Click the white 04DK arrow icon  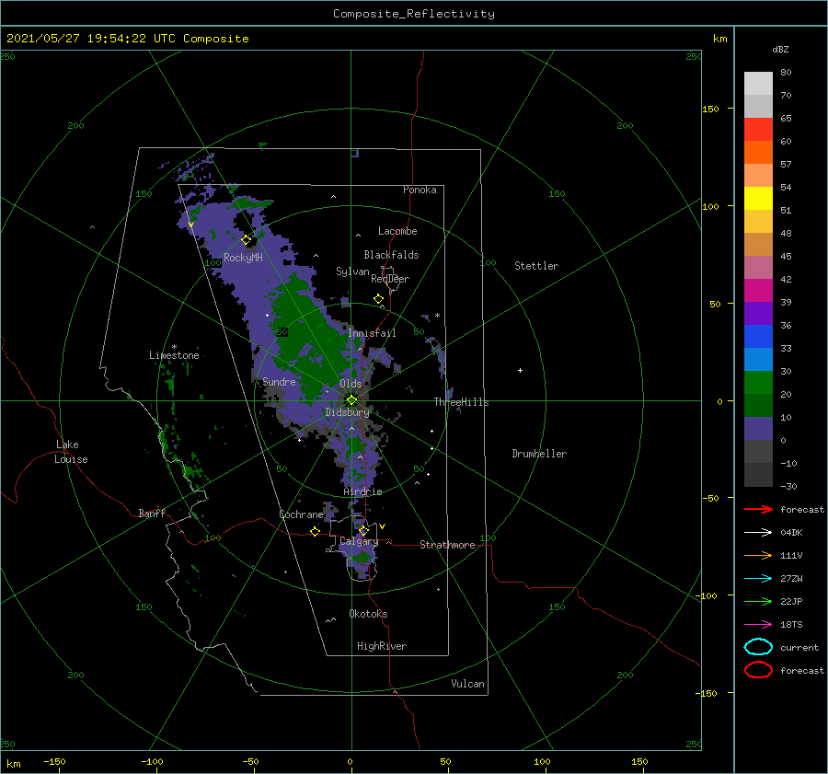point(758,532)
